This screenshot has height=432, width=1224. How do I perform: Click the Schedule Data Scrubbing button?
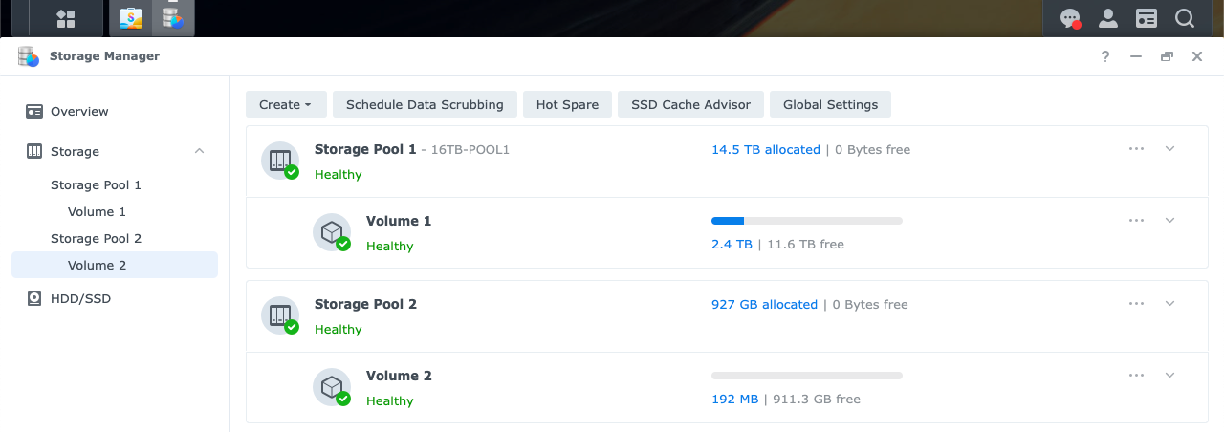(425, 104)
